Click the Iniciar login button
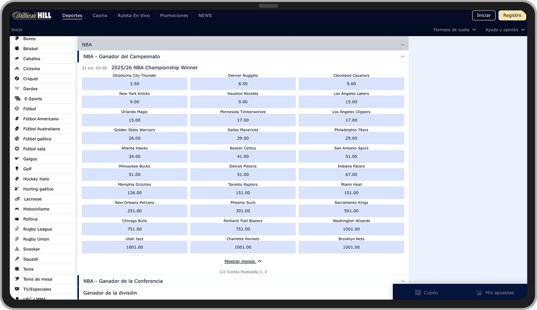The width and height of the screenshot is (537, 310). click(x=484, y=15)
